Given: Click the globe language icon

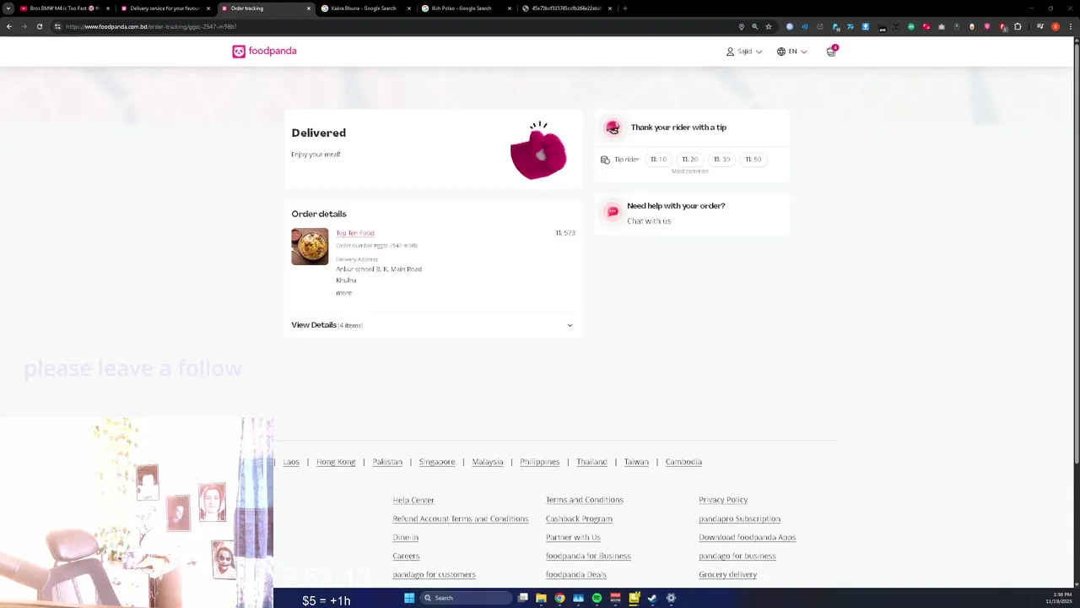Looking at the screenshot, I should coord(781,52).
